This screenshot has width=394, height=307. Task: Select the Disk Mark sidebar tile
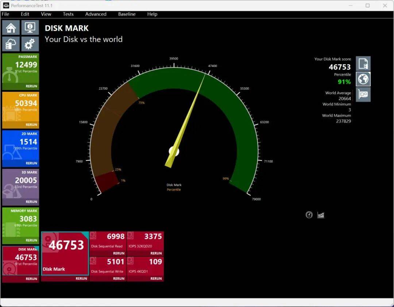(20, 261)
